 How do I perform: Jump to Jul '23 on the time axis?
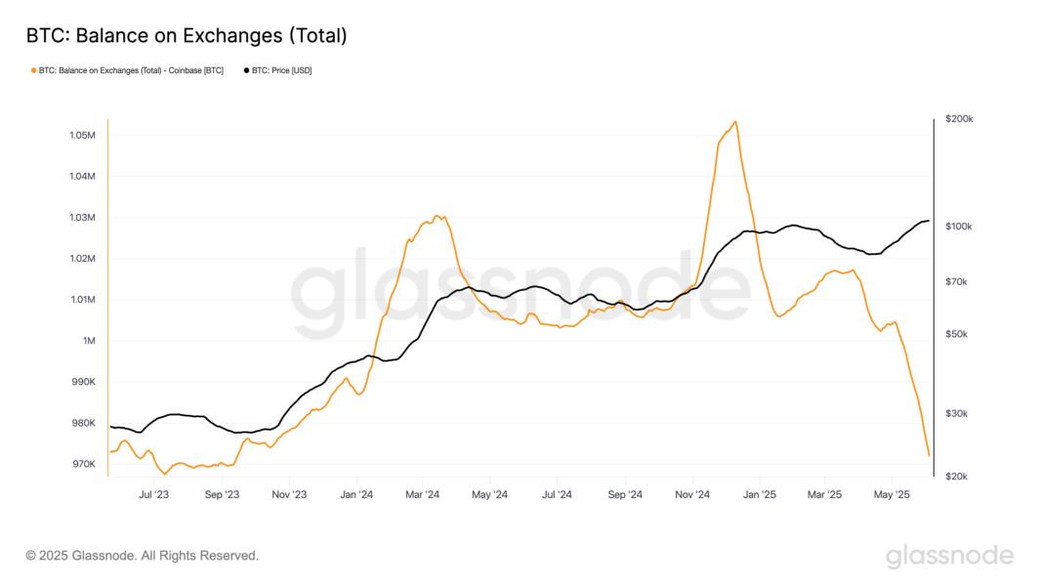click(x=153, y=495)
